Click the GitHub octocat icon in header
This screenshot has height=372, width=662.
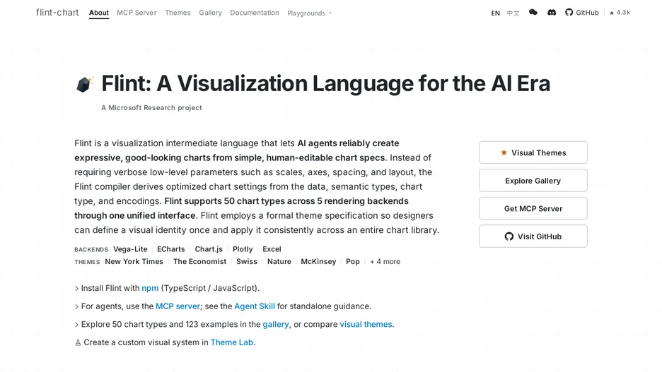(569, 13)
